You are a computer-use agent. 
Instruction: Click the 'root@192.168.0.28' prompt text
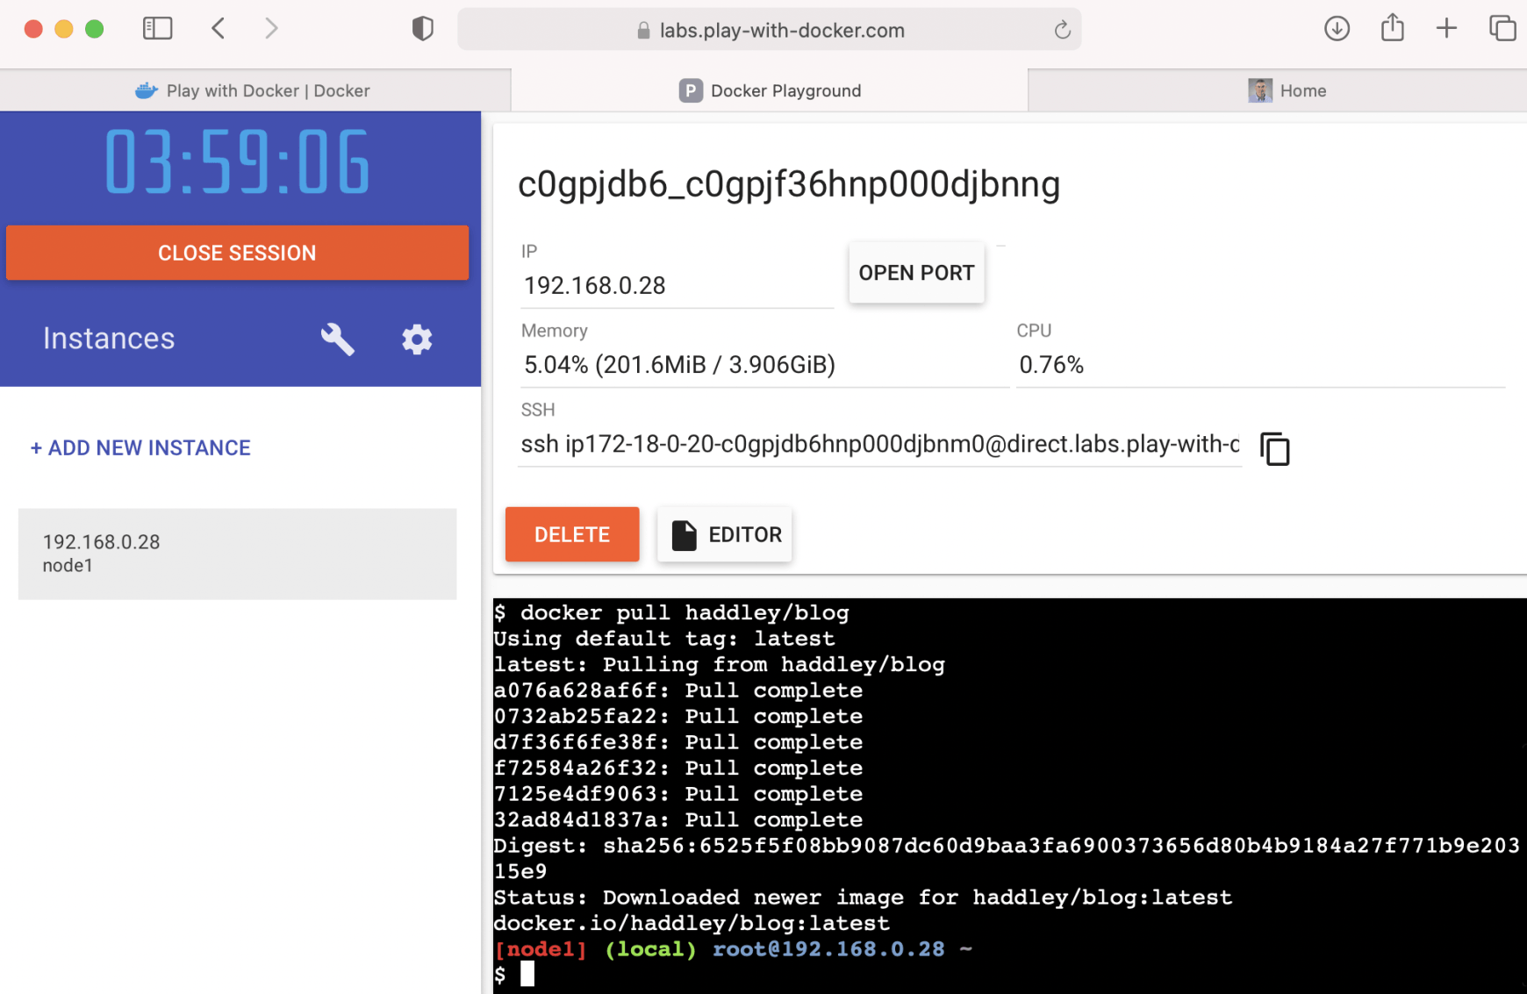(x=828, y=949)
